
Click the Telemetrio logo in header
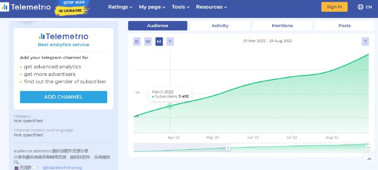coord(26,7)
